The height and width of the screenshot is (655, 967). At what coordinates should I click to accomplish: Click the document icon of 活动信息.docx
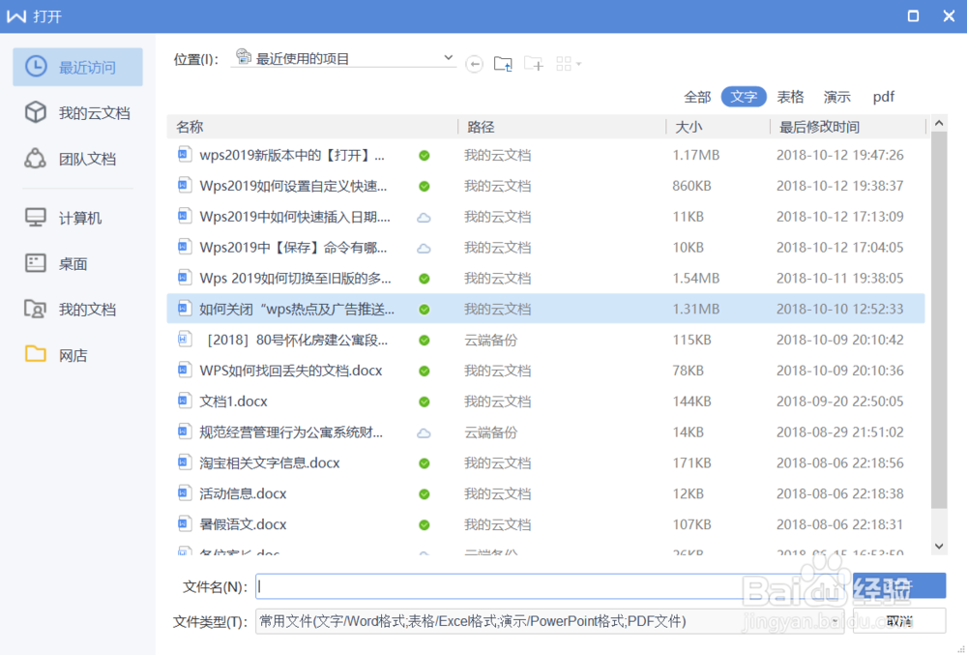(184, 492)
